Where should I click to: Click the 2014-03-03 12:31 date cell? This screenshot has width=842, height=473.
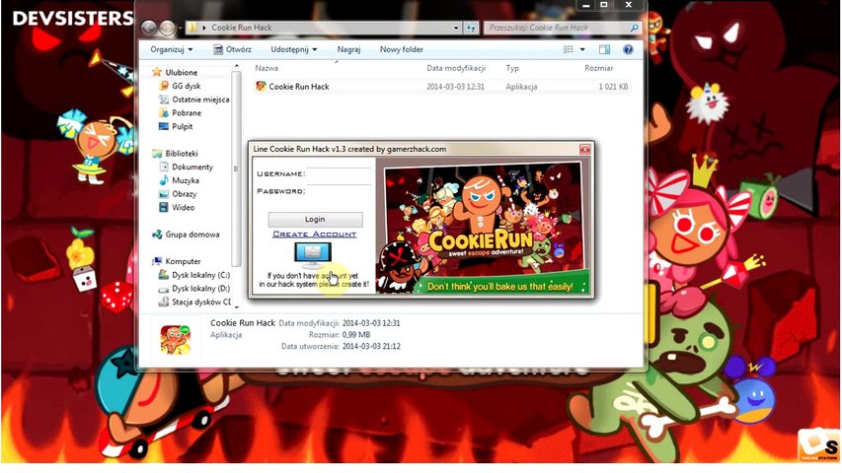point(455,87)
